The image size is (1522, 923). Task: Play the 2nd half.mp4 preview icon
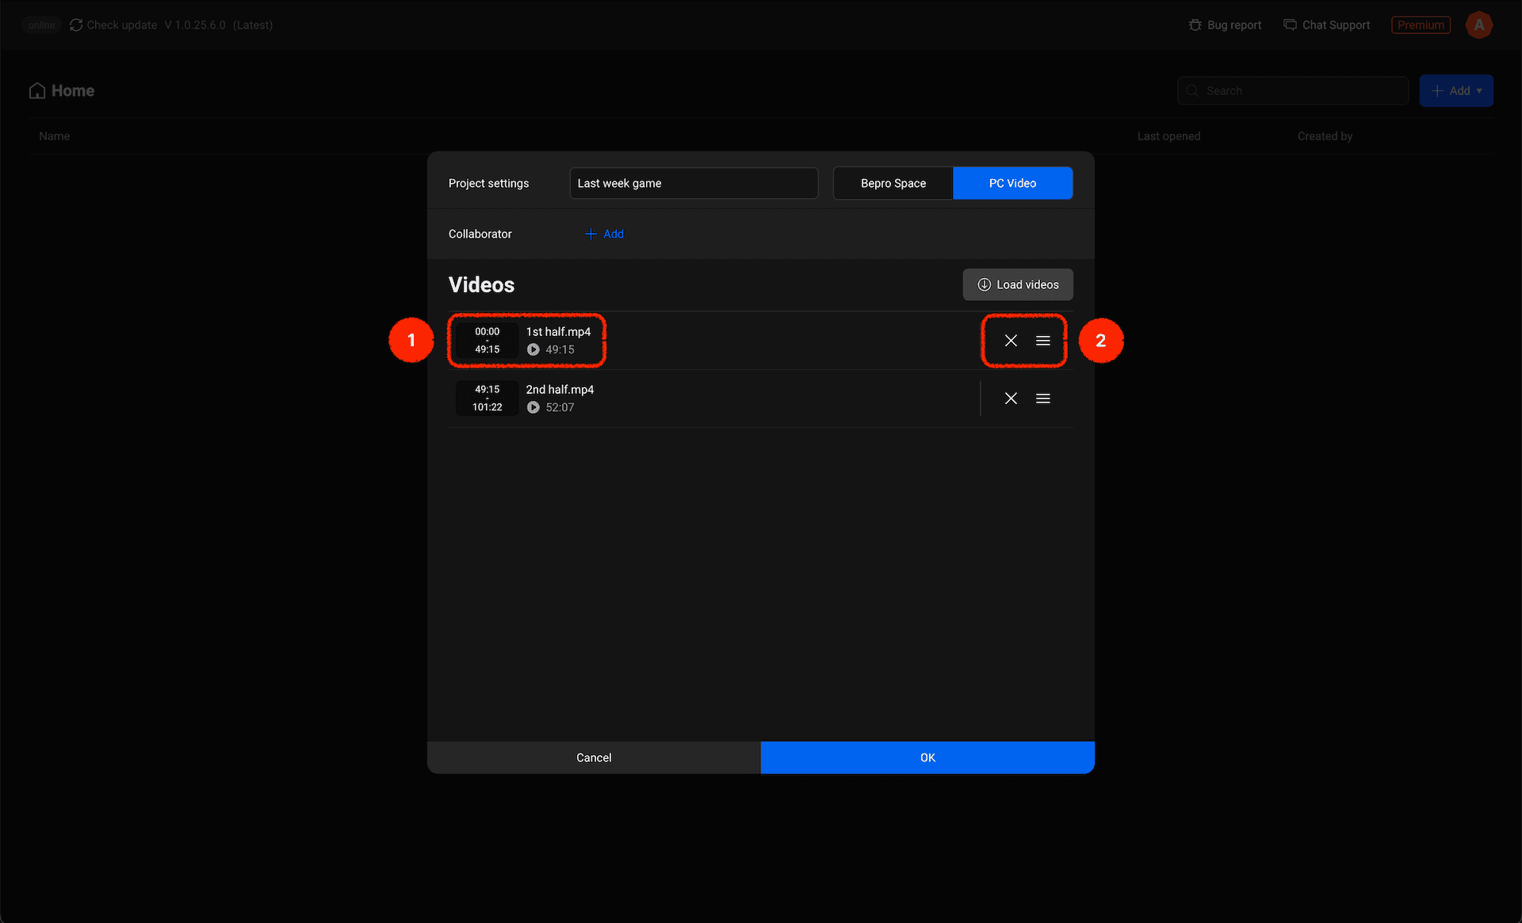(533, 407)
